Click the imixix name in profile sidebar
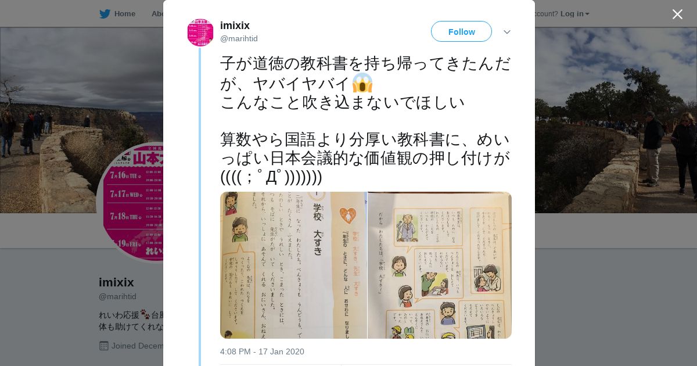 pyautogui.click(x=116, y=282)
